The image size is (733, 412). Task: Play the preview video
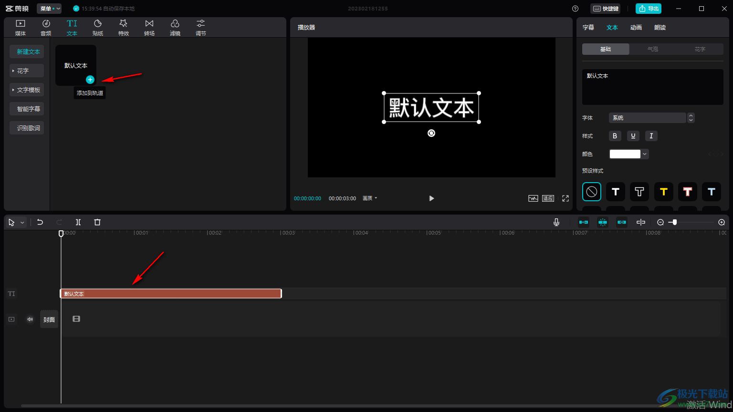point(431,198)
